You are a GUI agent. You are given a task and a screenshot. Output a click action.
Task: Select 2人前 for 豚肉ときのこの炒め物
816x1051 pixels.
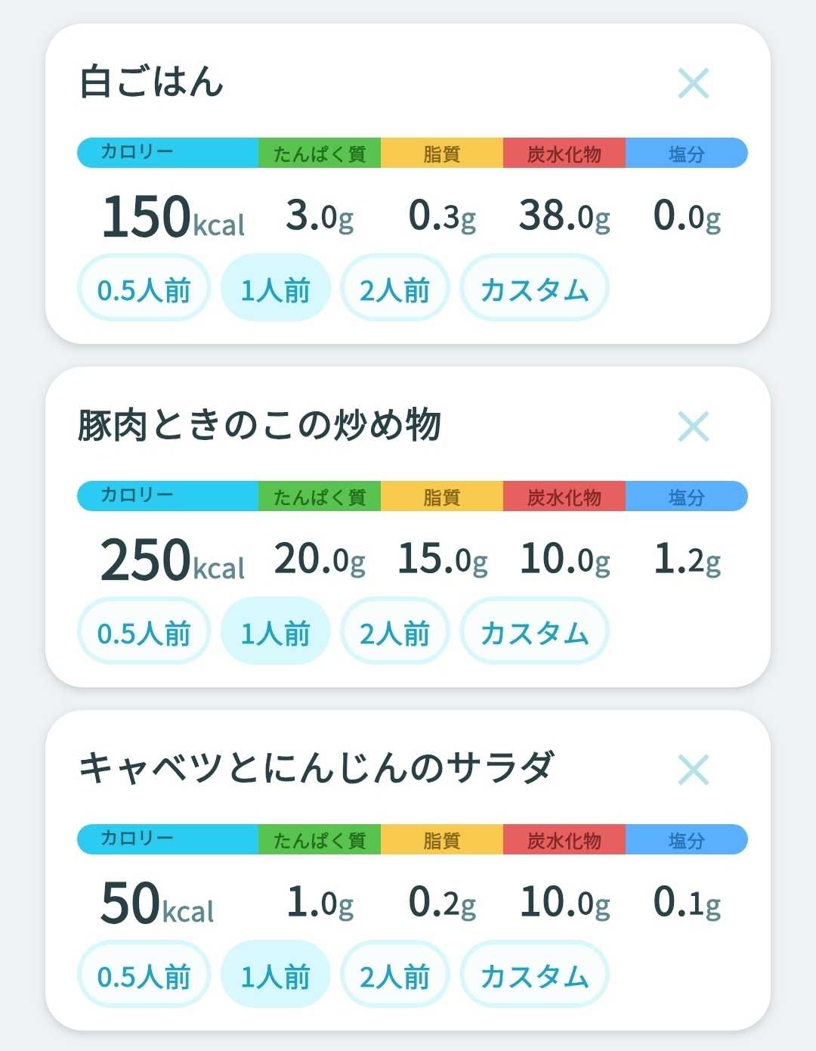394,631
